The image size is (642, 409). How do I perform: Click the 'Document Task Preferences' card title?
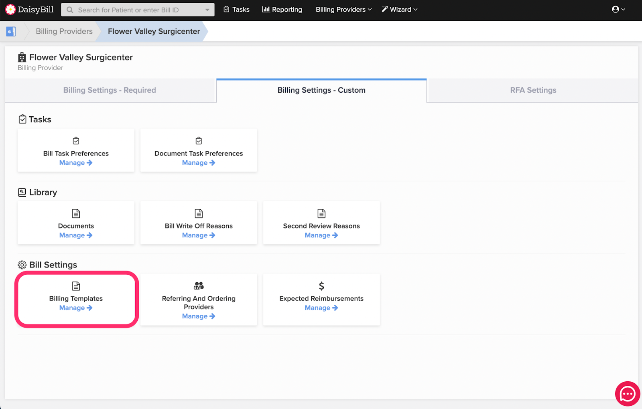pos(199,153)
